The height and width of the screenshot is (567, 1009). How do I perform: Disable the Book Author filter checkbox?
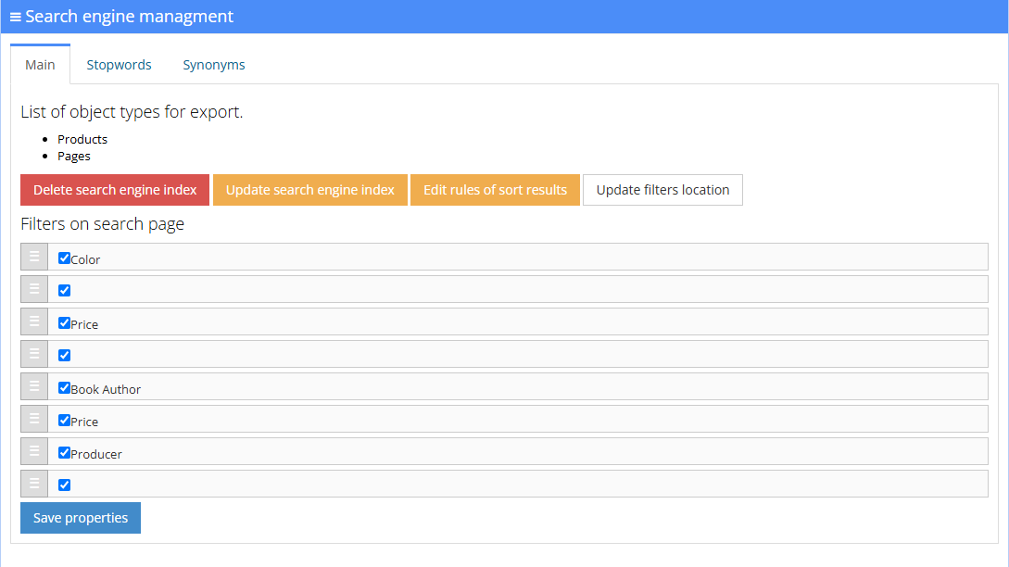pos(64,387)
